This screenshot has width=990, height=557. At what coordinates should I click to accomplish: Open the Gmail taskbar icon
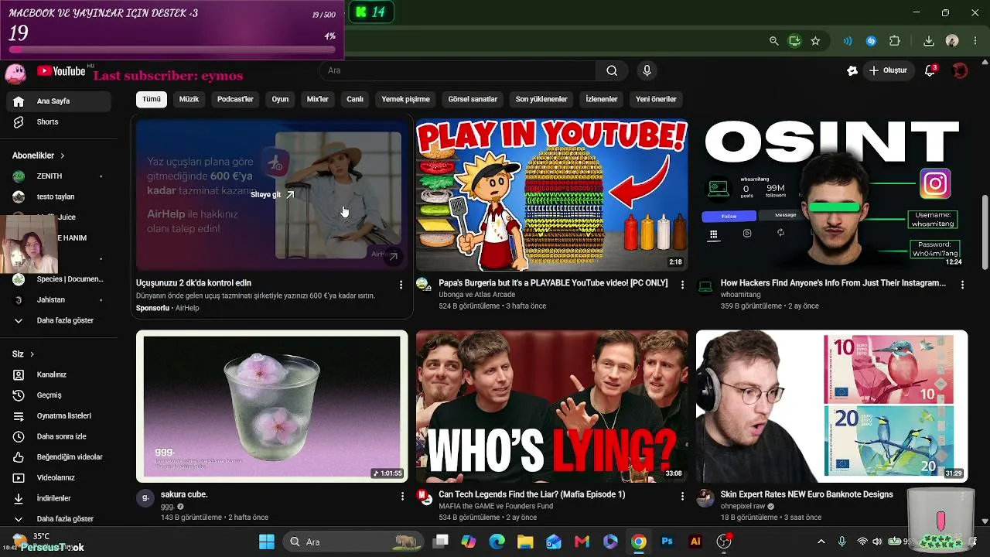[x=582, y=542]
